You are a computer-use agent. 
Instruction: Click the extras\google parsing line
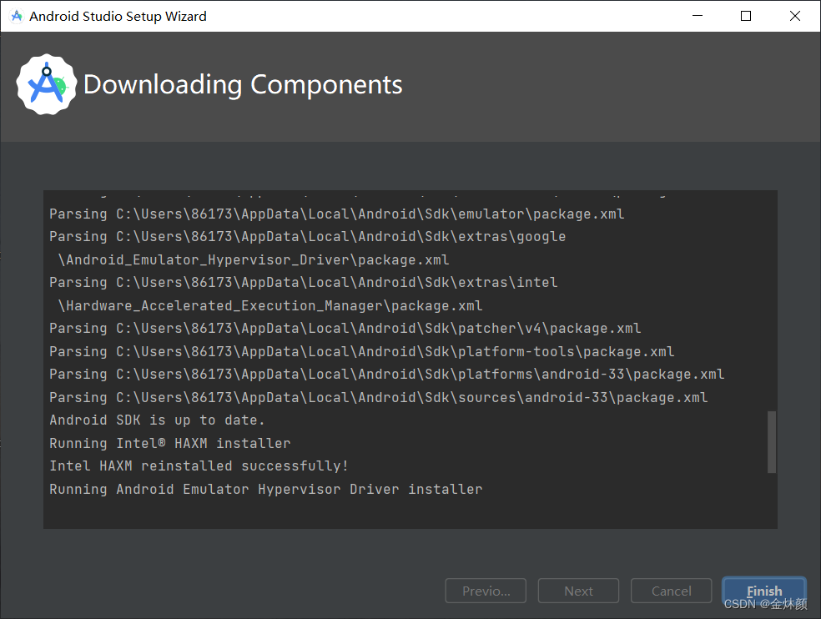[307, 237]
